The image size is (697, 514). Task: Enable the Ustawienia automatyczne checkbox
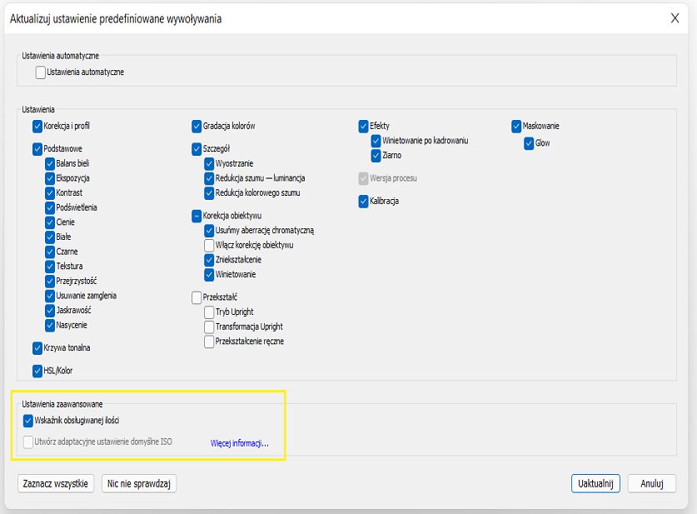click(41, 72)
